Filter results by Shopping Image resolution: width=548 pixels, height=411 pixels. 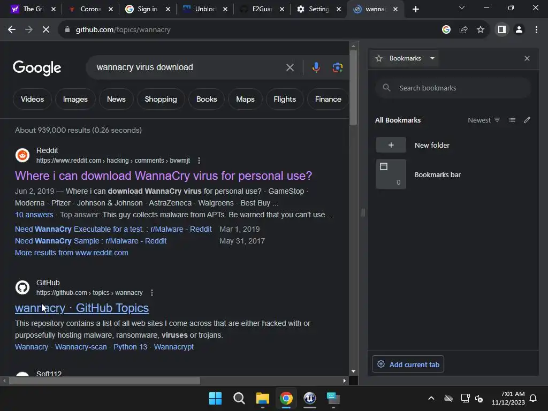point(161,99)
